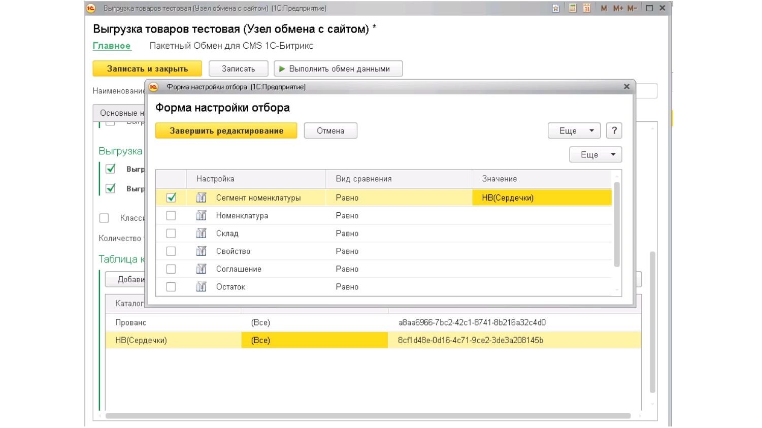The height and width of the screenshot is (428, 762).
Task: Enable the Номенклатура filter checkbox
Action: [x=171, y=216]
